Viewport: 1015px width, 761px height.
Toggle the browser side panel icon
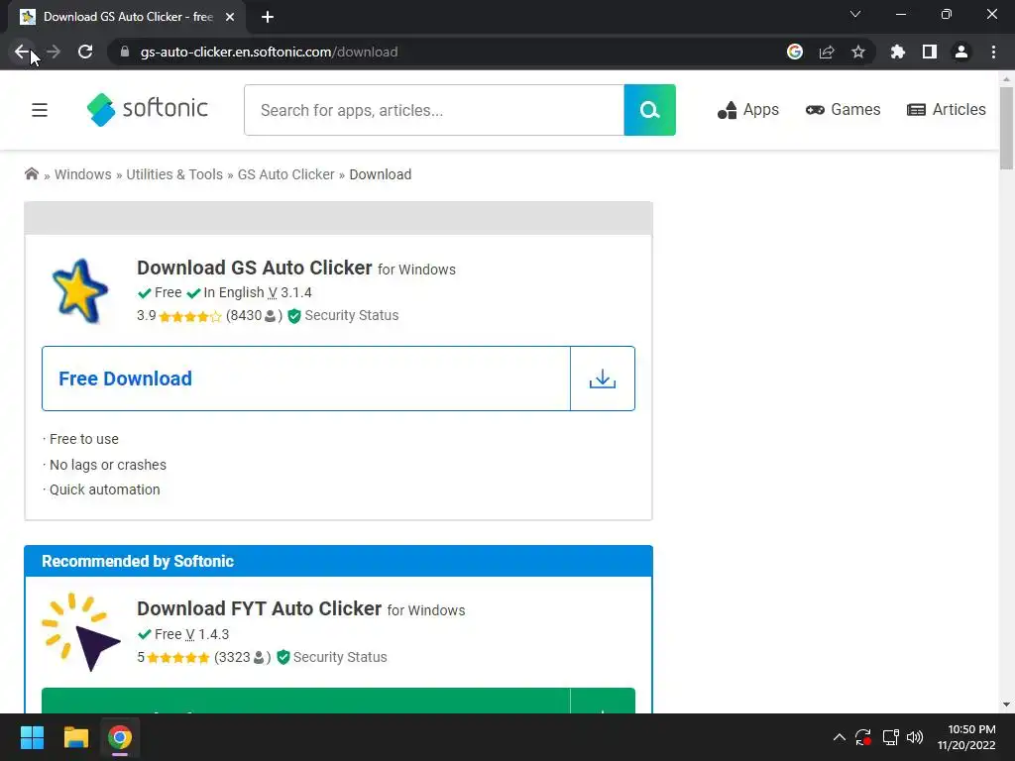tap(930, 52)
